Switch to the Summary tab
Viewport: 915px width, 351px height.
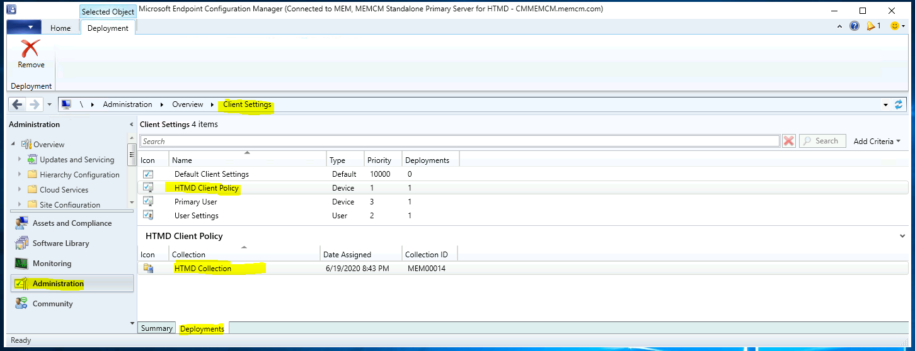coord(156,328)
